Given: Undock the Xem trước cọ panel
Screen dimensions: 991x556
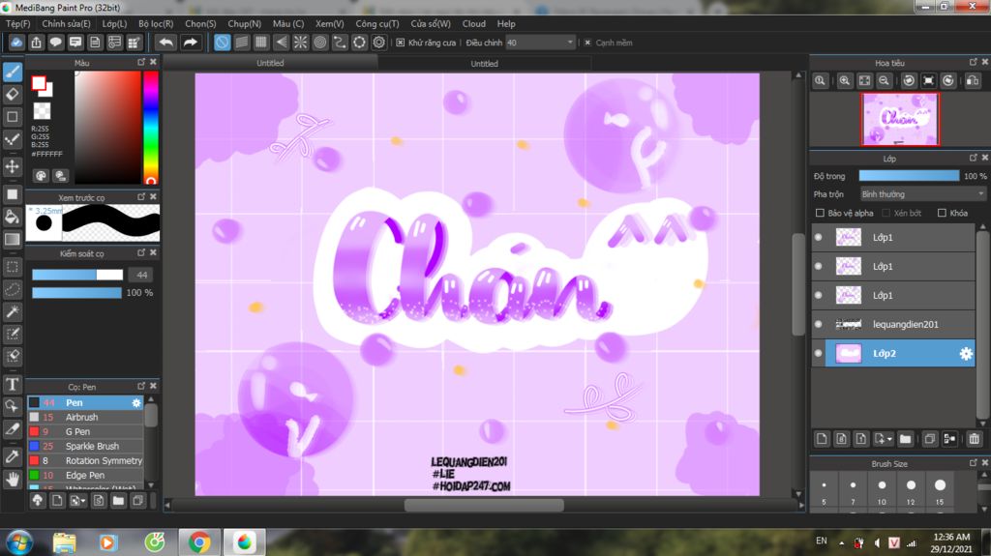Looking at the screenshot, I should point(141,197).
